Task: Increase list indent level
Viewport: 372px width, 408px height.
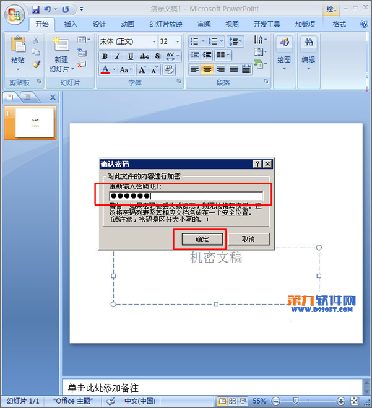Action: 207,55
